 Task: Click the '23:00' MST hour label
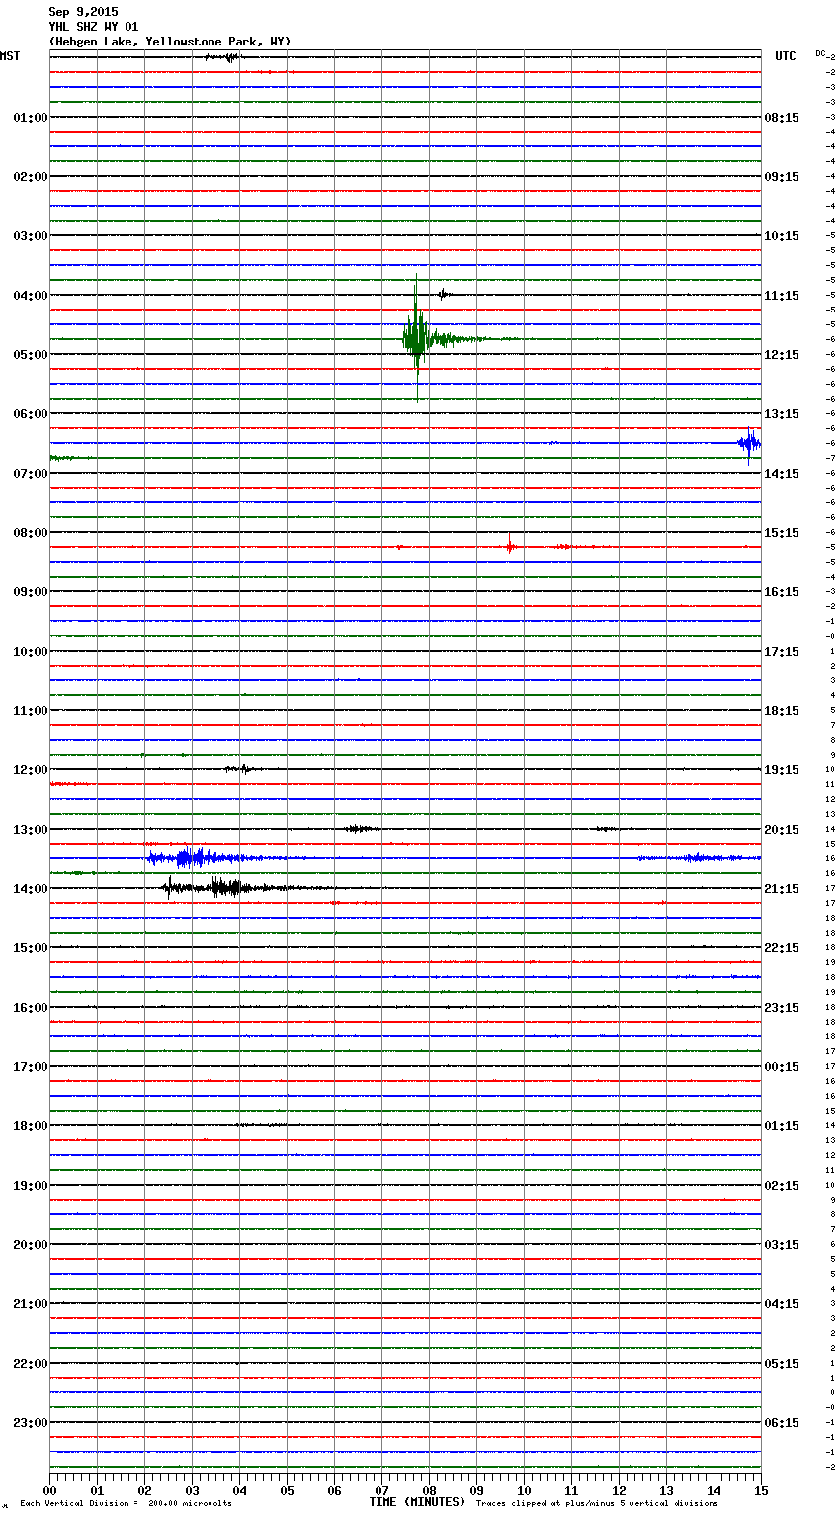point(31,1423)
